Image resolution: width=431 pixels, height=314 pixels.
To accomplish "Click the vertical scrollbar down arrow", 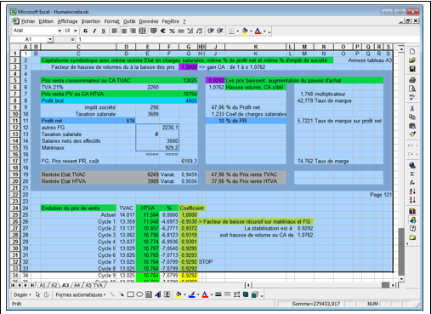I will click(x=401, y=279).
